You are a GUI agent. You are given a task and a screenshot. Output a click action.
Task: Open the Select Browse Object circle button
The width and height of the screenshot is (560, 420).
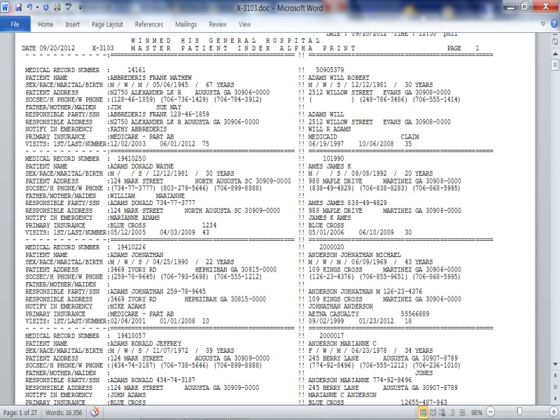point(555,387)
